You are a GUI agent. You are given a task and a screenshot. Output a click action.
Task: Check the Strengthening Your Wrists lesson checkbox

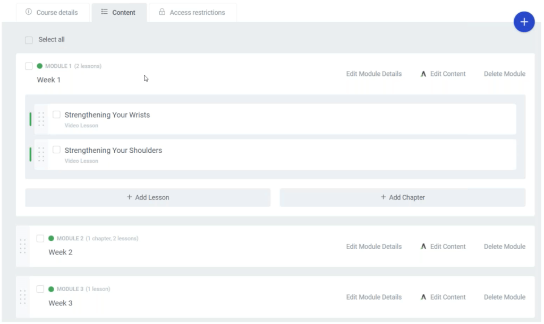56,115
